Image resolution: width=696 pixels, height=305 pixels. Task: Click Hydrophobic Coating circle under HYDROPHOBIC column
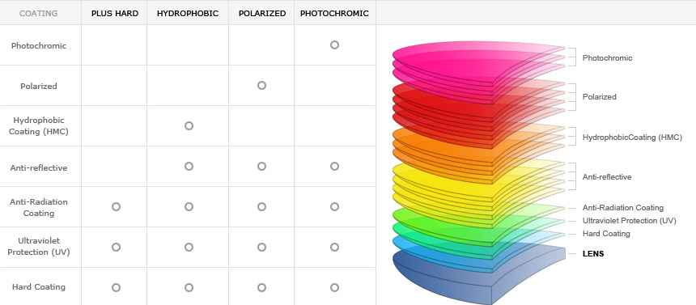(189, 125)
